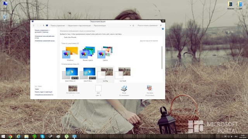
Task: Click 'Персонализация' breadcrumb segment
Action: [x=100, y=25]
